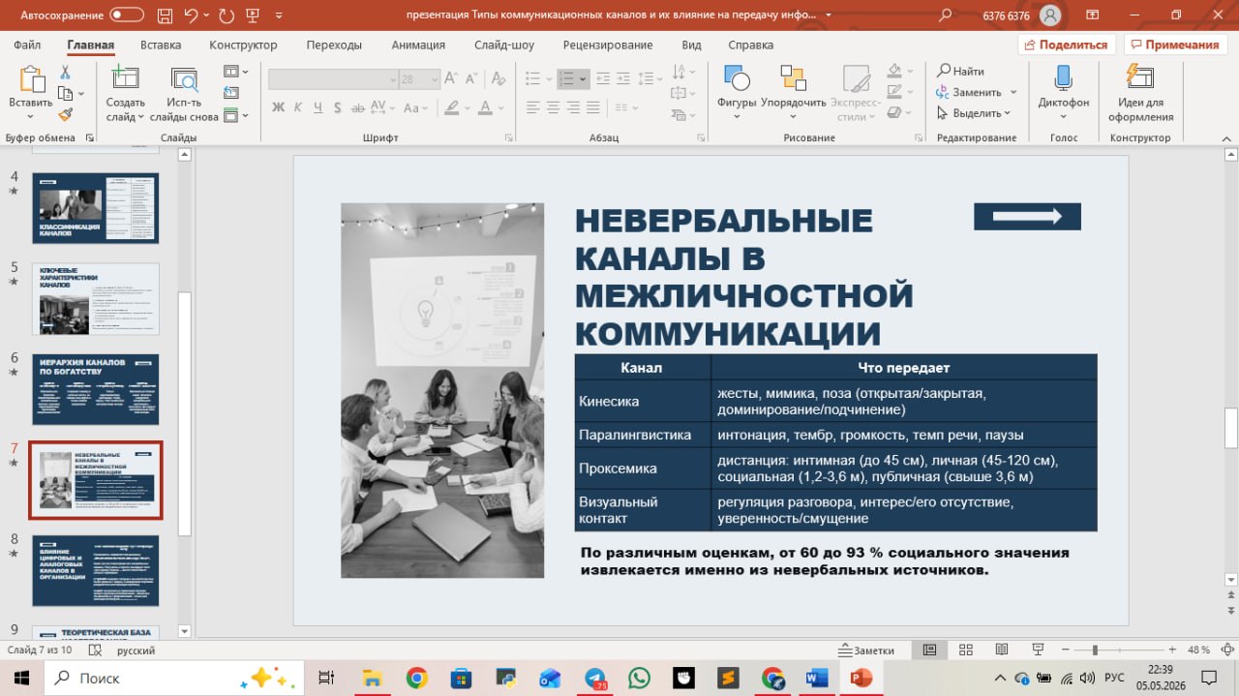This screenshot has height=696, width=1239.
Task: Open the Select dropdown
Action: (974, 113)
